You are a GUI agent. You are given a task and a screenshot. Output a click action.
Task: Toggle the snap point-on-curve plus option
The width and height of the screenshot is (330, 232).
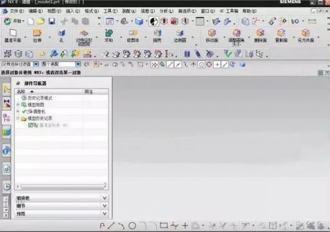217,64
